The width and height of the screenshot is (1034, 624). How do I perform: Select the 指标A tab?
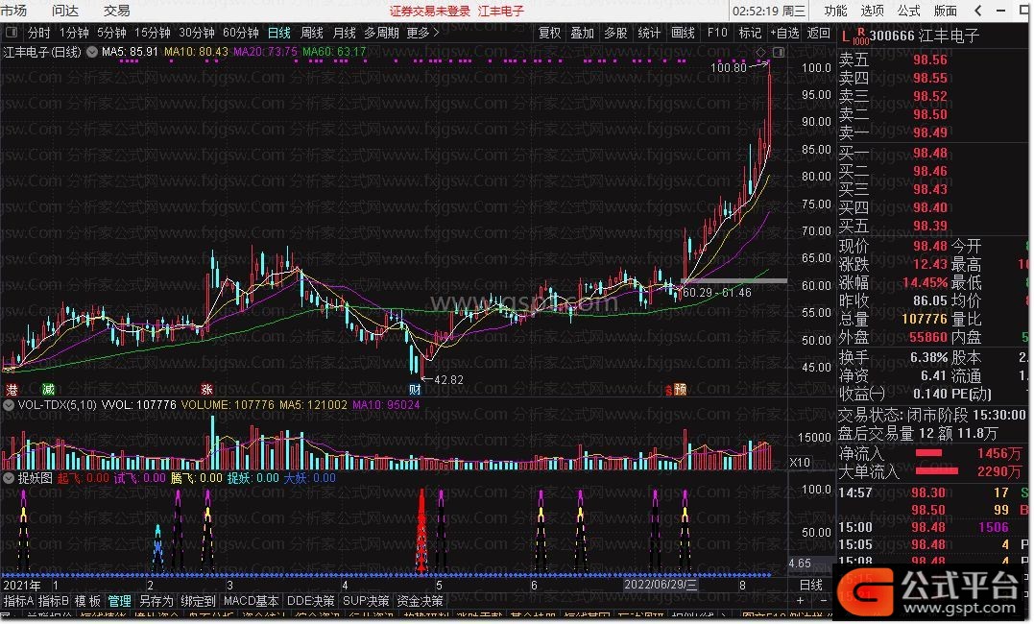click(x=18, y=602)
